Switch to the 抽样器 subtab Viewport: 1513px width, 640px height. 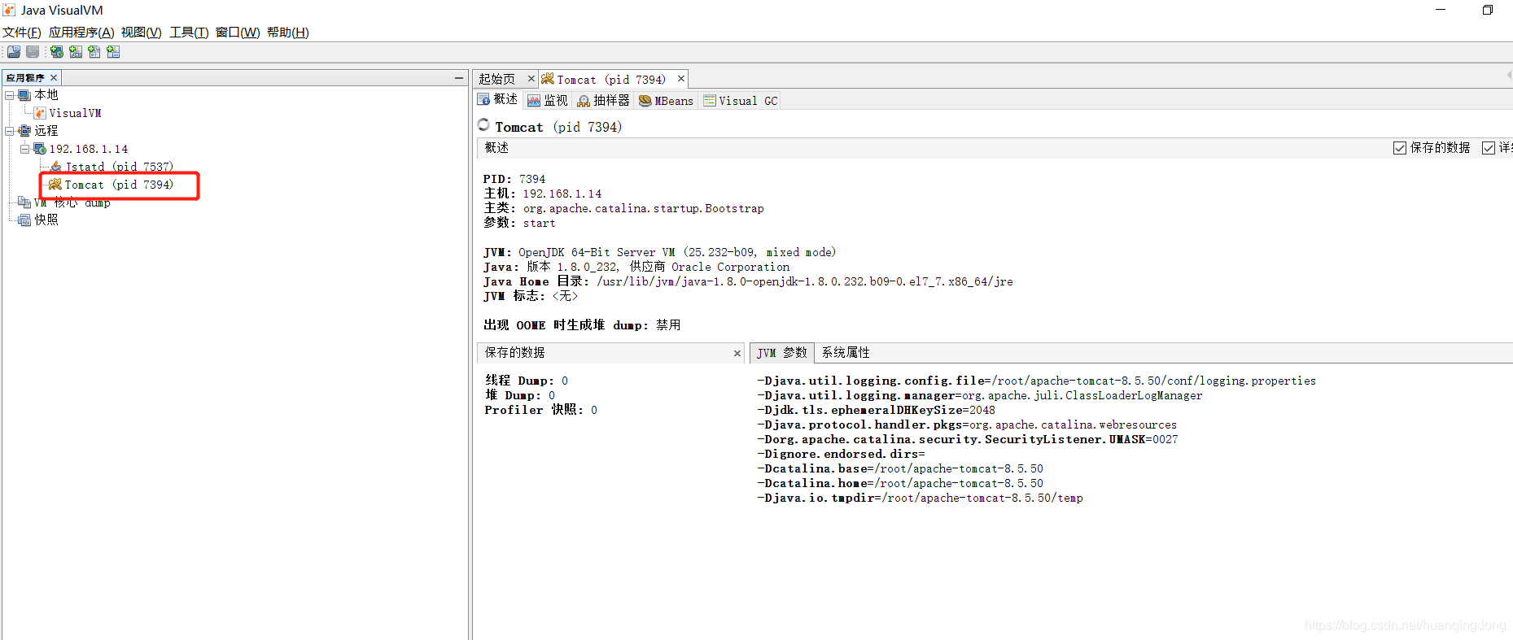point(603,100)
